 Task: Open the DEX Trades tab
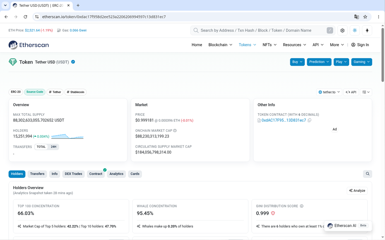[x=73, y=174]
